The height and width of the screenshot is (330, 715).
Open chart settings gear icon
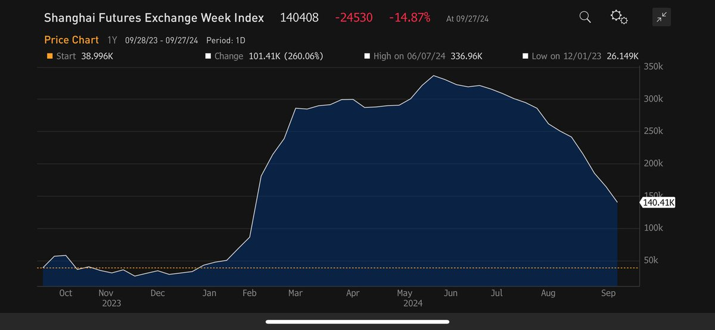tap(619, 17)
